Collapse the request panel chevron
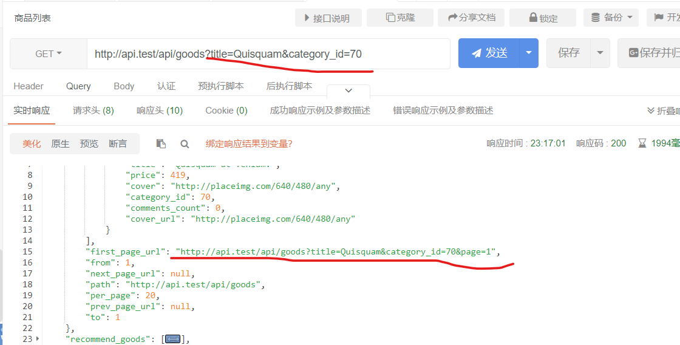 pyautogui.click(x=348, y=91)
